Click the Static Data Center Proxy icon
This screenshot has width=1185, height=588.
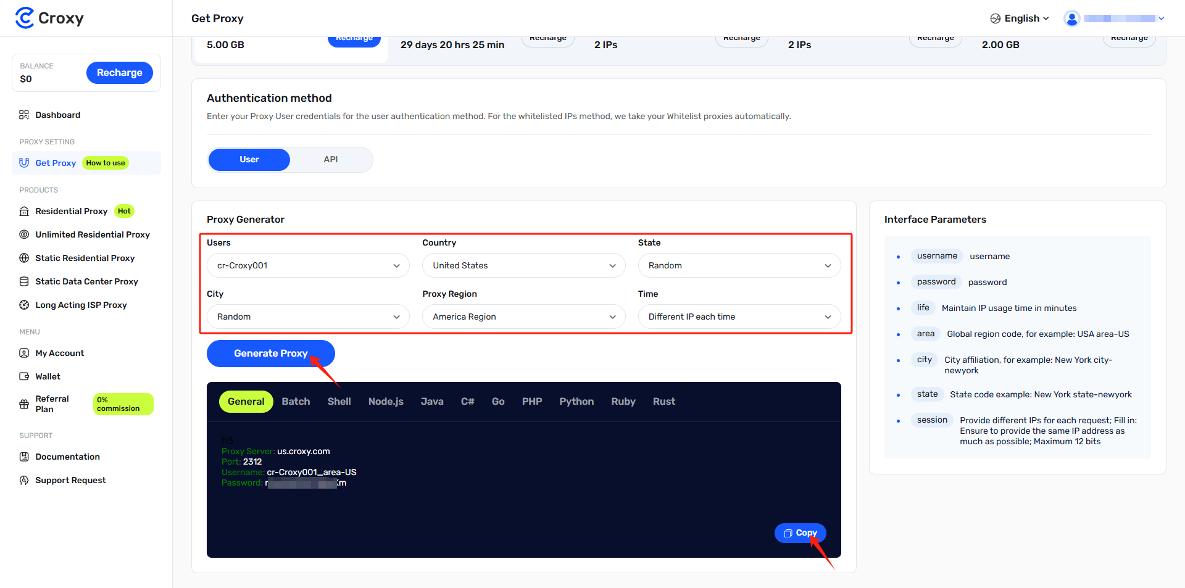(24, 281)
